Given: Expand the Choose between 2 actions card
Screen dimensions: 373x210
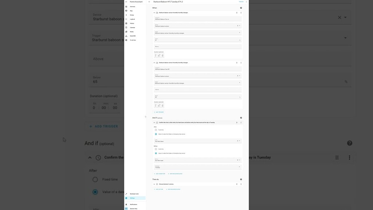Looking at the screenshot, I should tap(154, 184).
